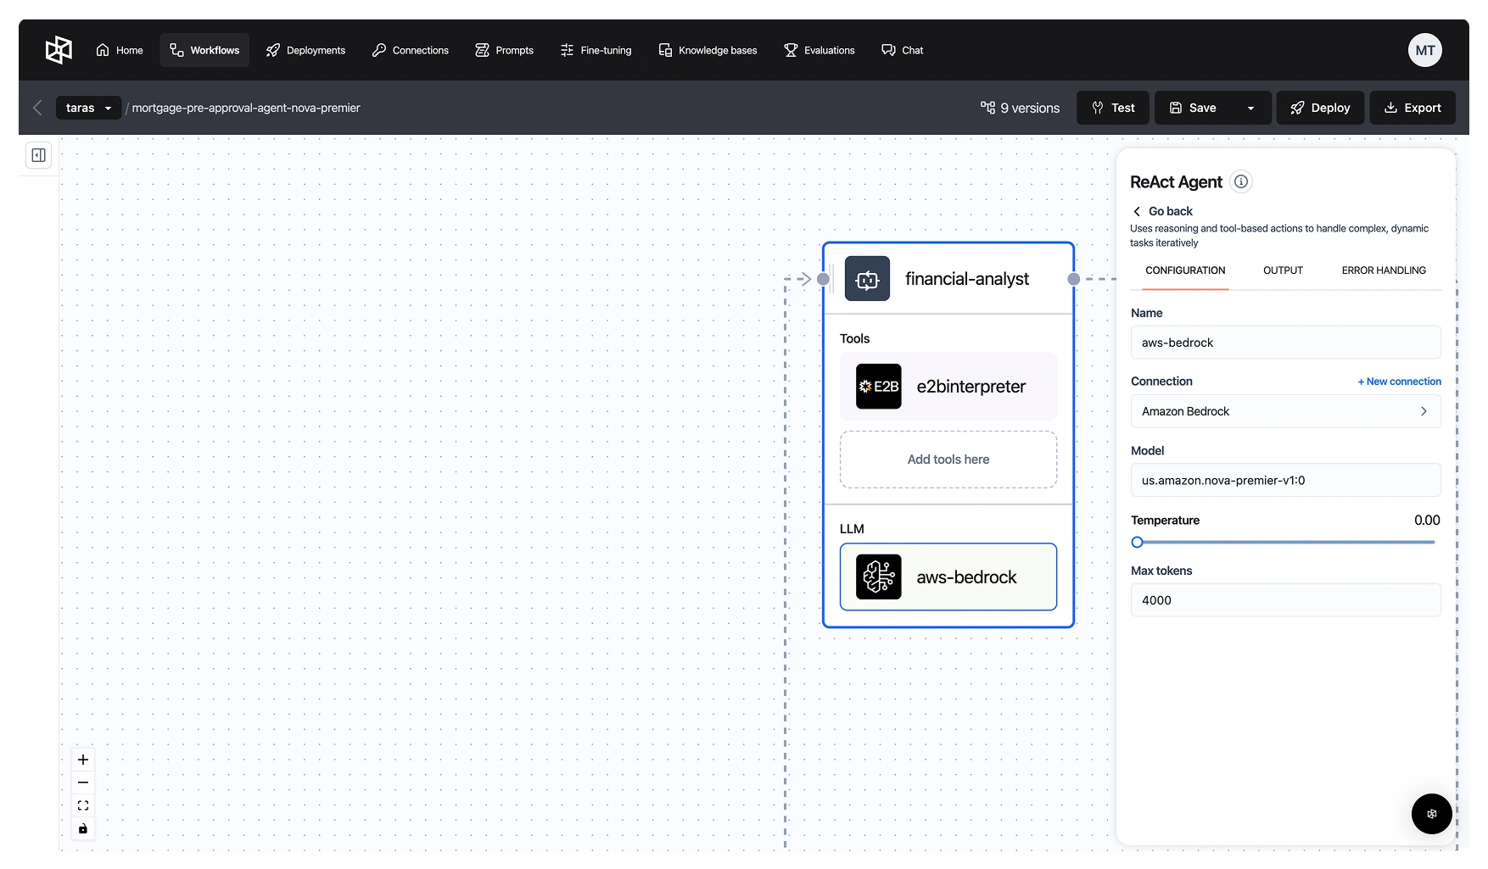Image resolution: width=1488 pixels, height=869 pixels.
Task: Save the workflow
Action: click(x=1193, y=108)
